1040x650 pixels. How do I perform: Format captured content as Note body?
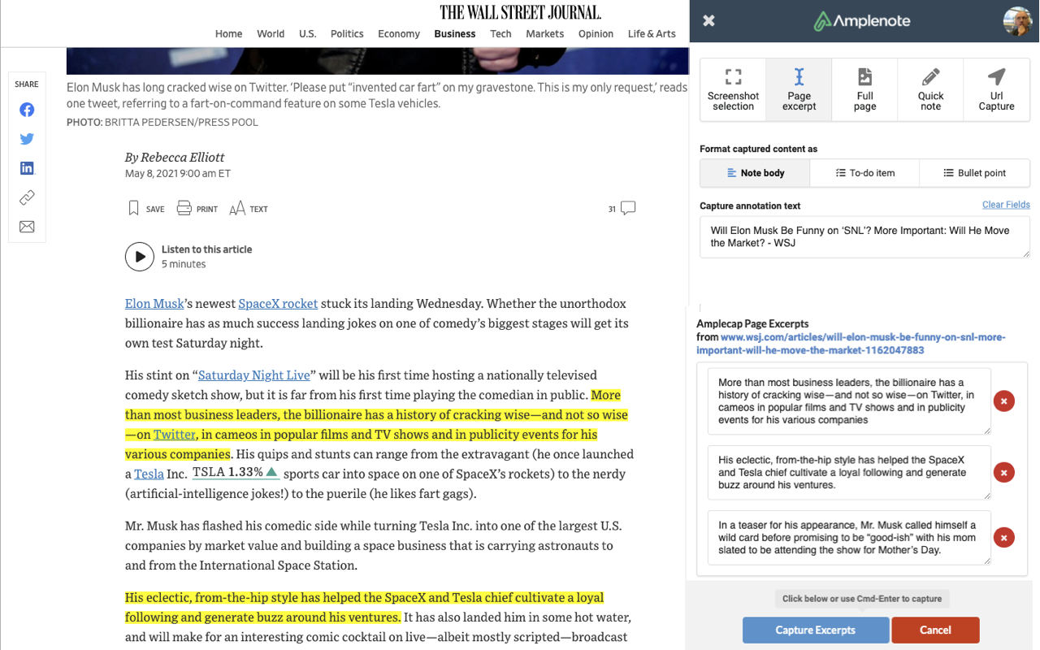click(x=755, y=173)
